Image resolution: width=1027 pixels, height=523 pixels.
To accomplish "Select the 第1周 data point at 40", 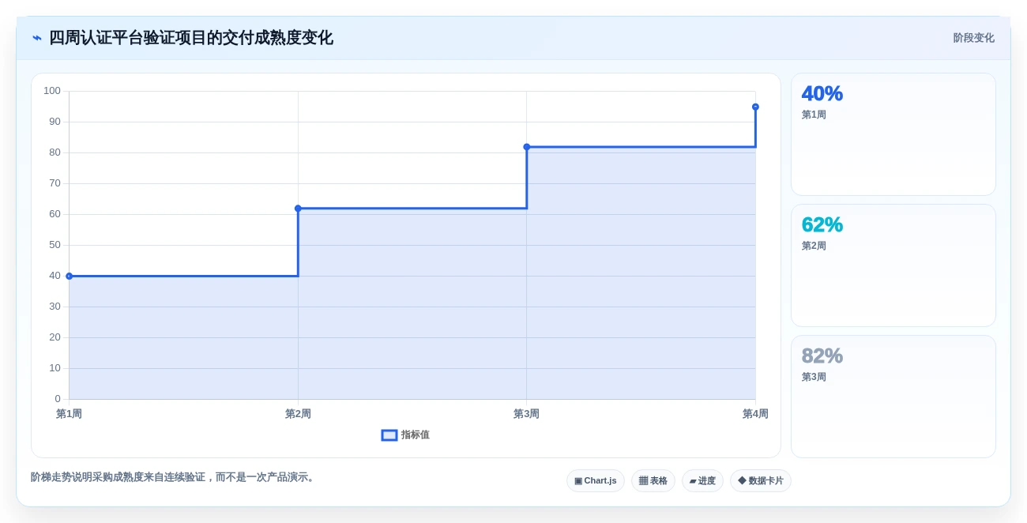I will (x=70, y=276).
